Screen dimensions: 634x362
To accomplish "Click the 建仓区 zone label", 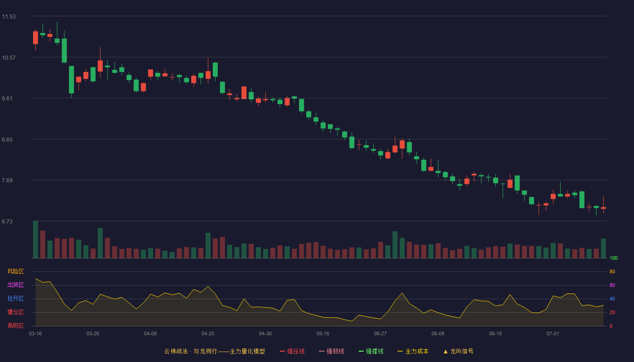I will (15, 312).
